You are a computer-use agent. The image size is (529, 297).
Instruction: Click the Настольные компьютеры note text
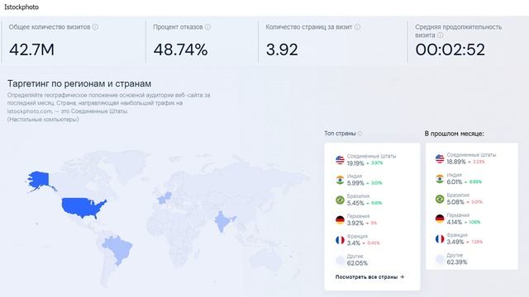43,119
